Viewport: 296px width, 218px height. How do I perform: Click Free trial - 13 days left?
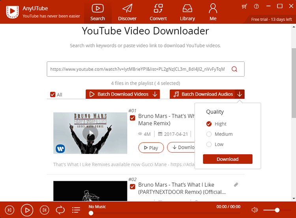click(272, 19)
